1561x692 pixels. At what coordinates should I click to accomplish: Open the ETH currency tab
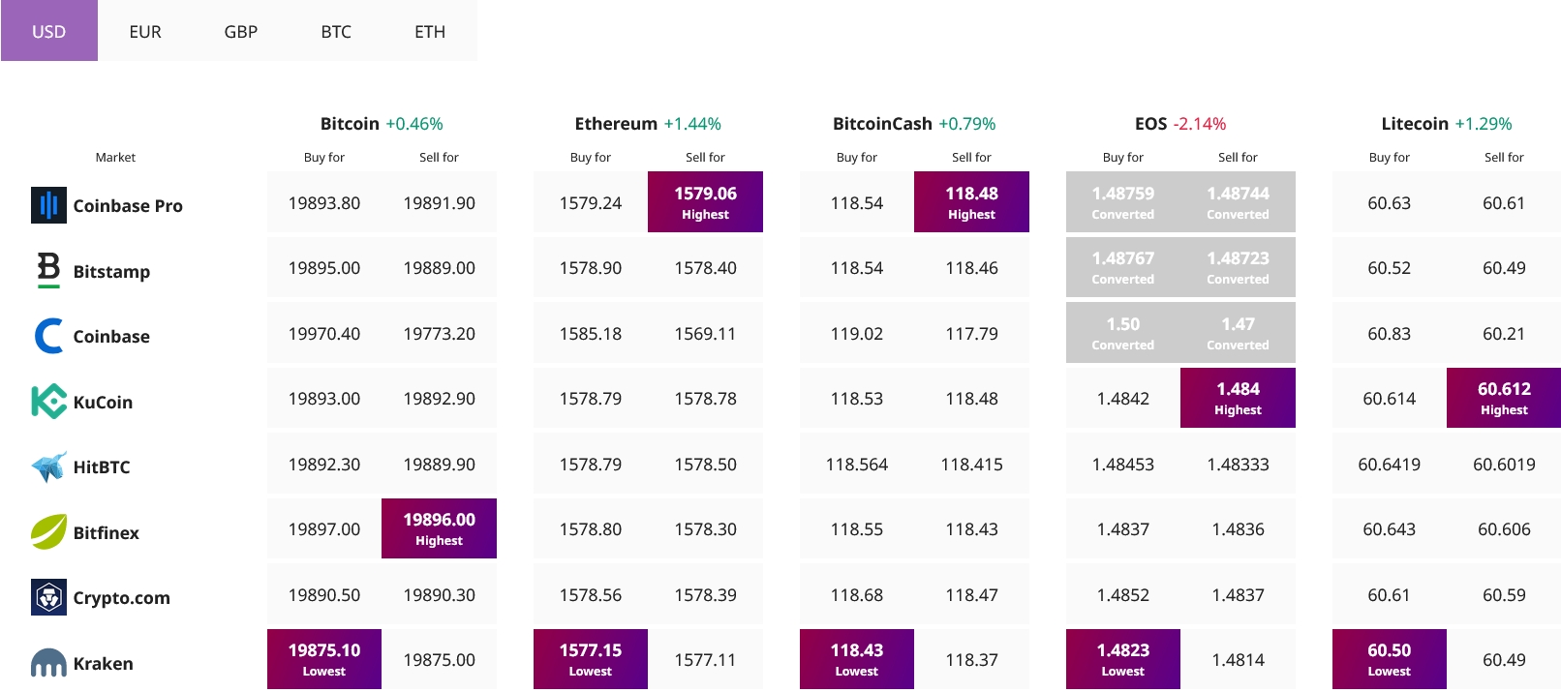click(x=430, y=31)
